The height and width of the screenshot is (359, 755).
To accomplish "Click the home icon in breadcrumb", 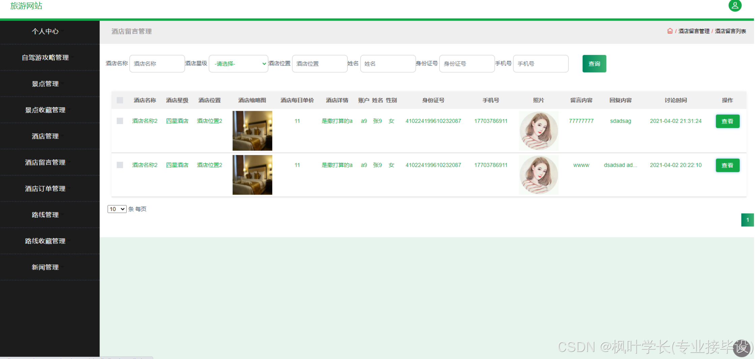I will [x=670, y=31].
